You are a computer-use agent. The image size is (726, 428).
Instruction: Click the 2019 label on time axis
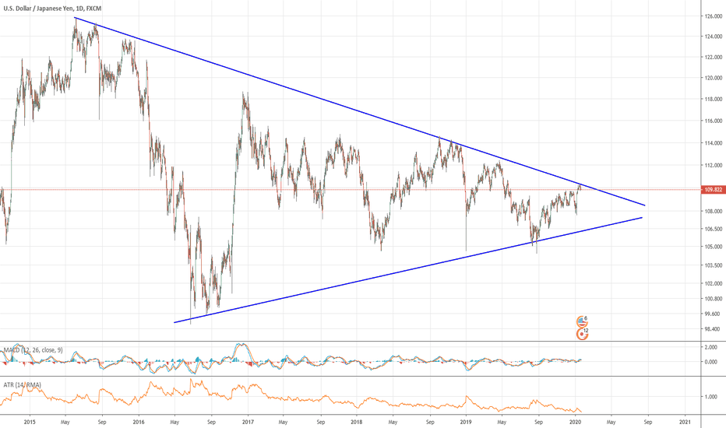(x=466, y=422)
